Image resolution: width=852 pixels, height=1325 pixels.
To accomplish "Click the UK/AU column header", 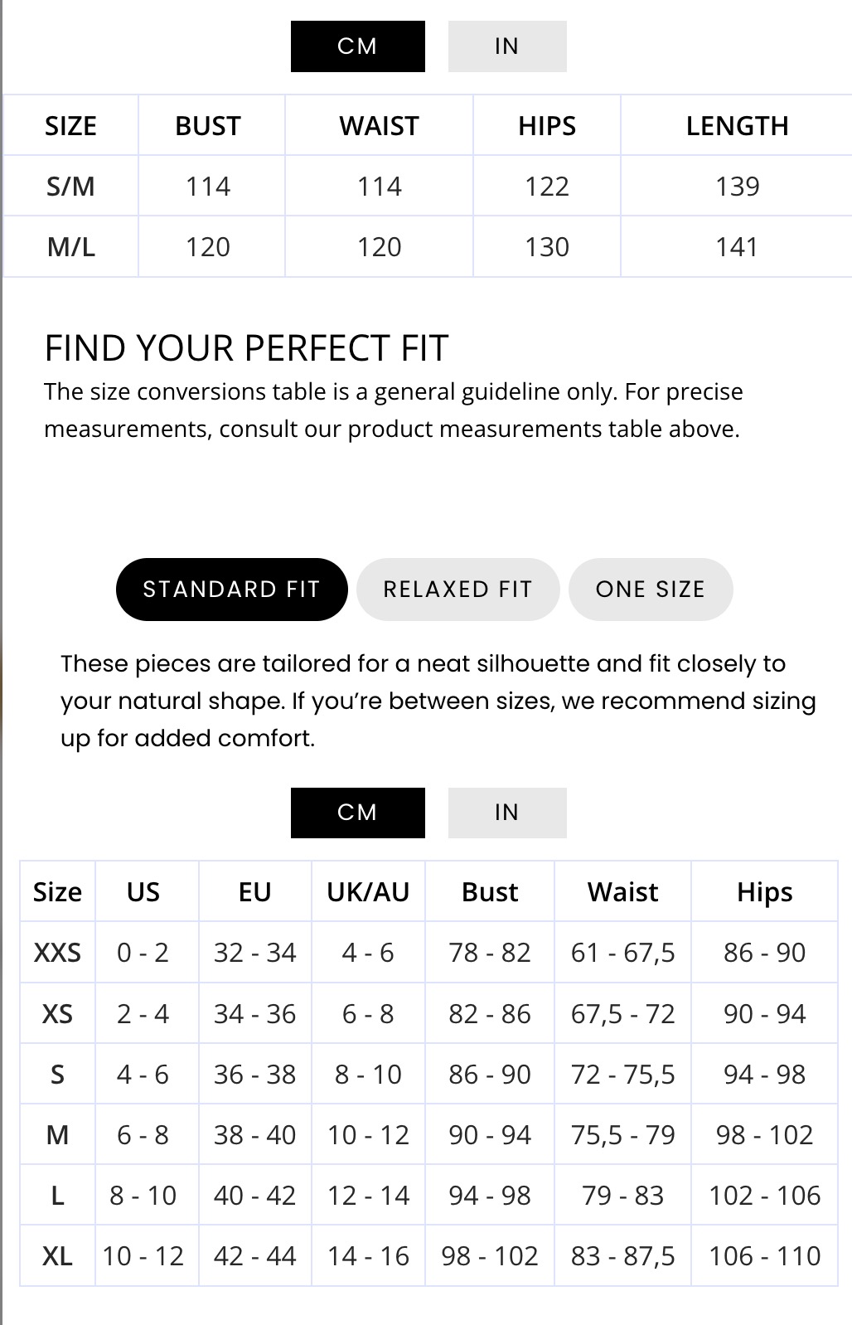I will point(368,892).
